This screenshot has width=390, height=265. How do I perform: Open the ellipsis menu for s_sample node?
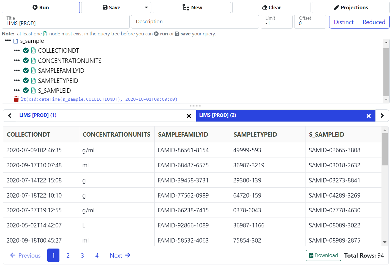coord(8,41)
